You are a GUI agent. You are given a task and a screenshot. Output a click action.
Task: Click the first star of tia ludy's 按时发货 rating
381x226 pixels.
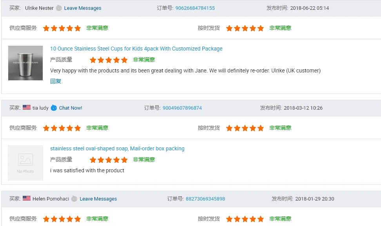click(x=229, y=128)
